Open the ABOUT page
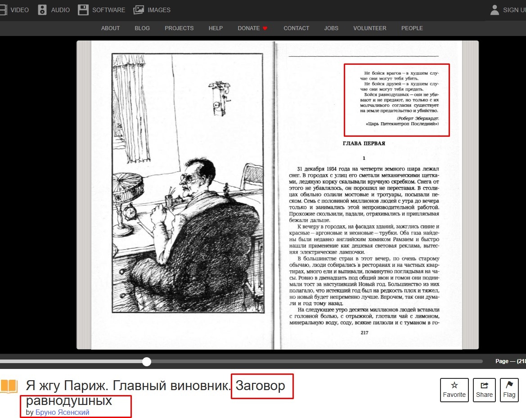 click(x=110, y=28)
